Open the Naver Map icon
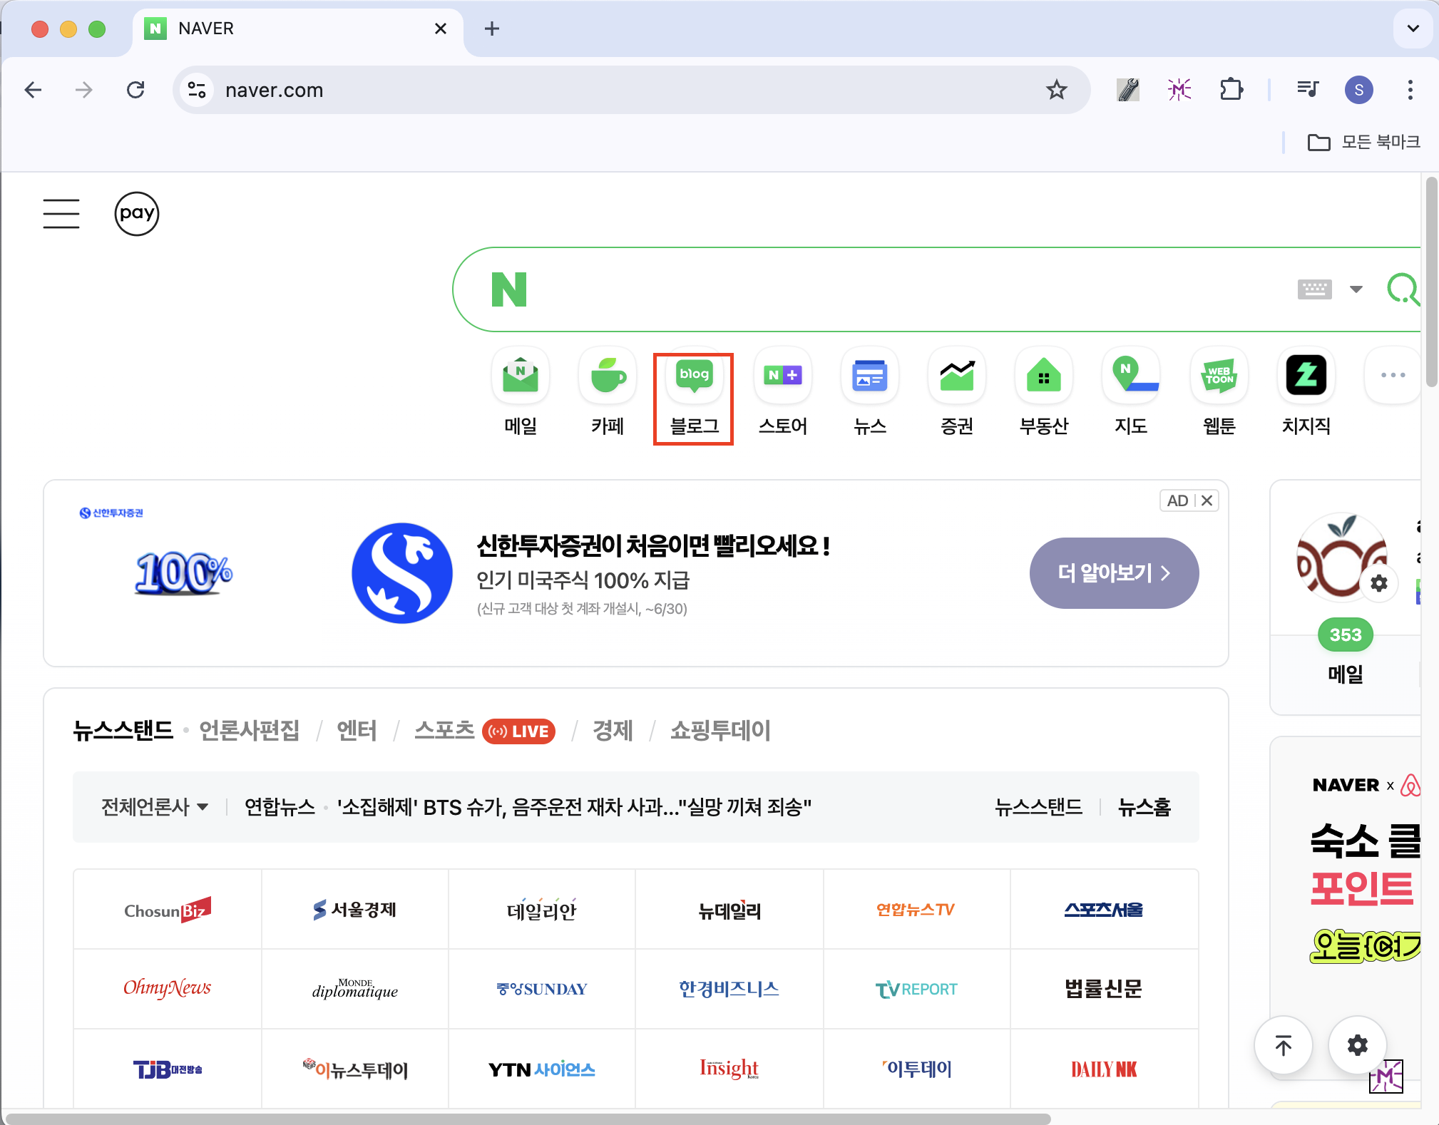 1131,375
